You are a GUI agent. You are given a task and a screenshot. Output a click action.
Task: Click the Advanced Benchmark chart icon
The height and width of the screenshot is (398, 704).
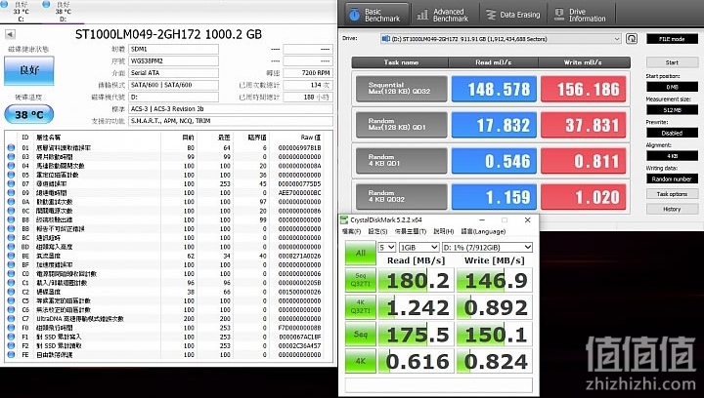coord(422,15)
